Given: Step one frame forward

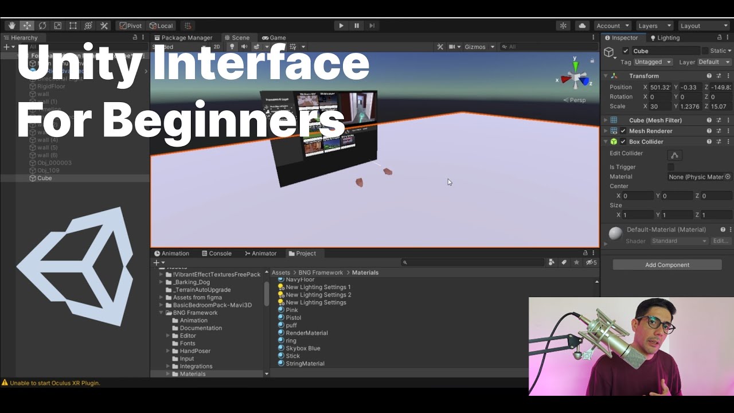Looking at the screenshot, I should [x=372, y=26].
